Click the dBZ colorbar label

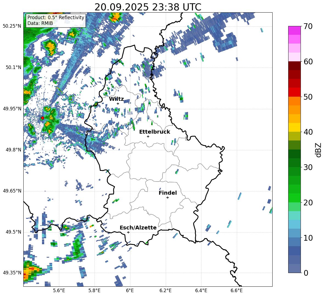319,150
